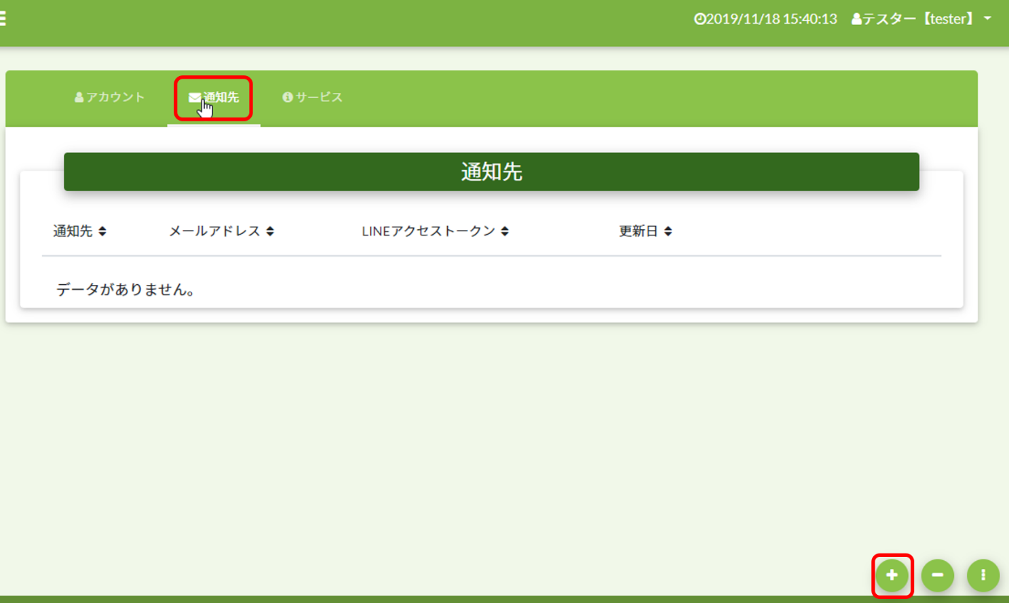The height and width of the screenshot is (603, 1009).
Task: Click the clock icon beside the timestamp
Action: pyautogui.click(x=699, y=19)
